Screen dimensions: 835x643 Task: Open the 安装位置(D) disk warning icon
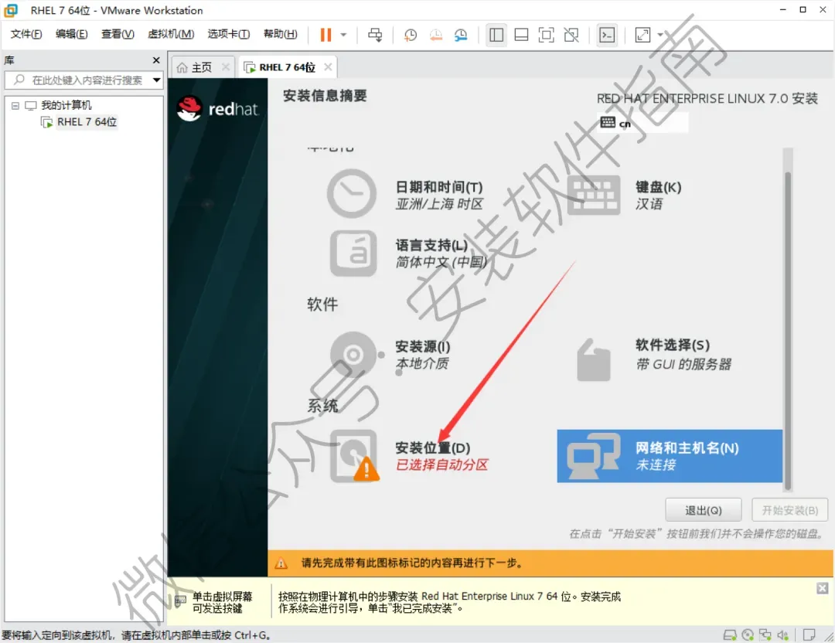(355, 456)
